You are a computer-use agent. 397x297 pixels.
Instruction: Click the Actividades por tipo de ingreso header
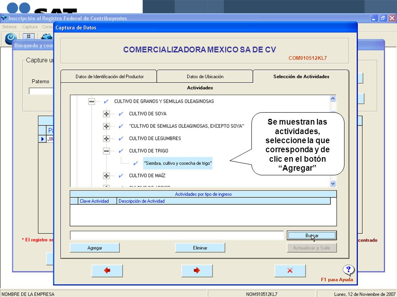click(x=203, y=194)
